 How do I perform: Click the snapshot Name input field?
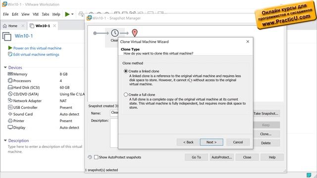[114, 113]
